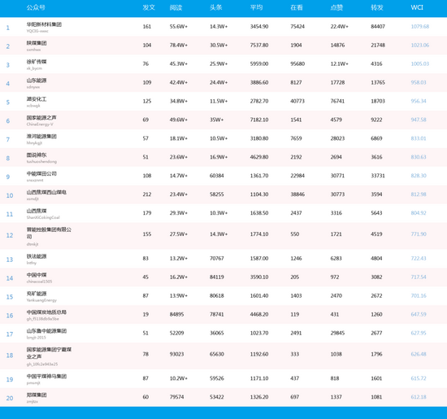Click the 在看 column header
Viewport: 447px width, 419px height.
(297, 7)
